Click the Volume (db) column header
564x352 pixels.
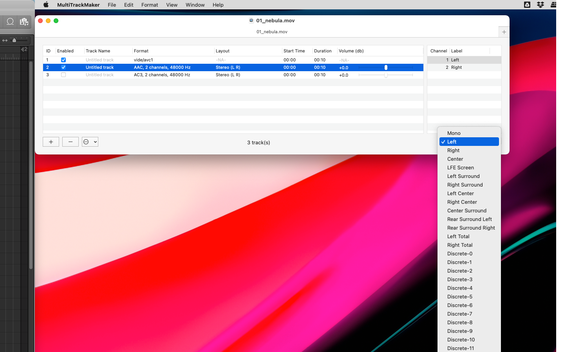click(351, 51)
